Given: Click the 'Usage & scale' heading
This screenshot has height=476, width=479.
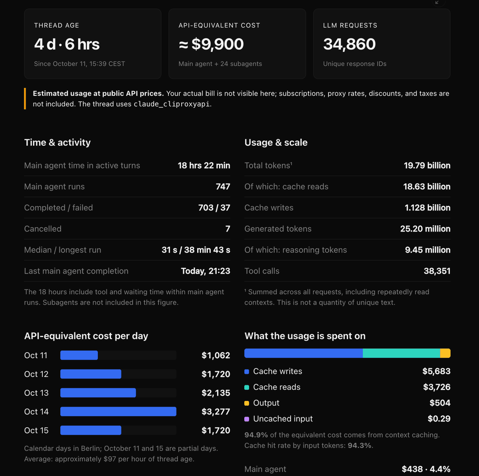Looking at the screenshot, I should [x=276, y=143].
